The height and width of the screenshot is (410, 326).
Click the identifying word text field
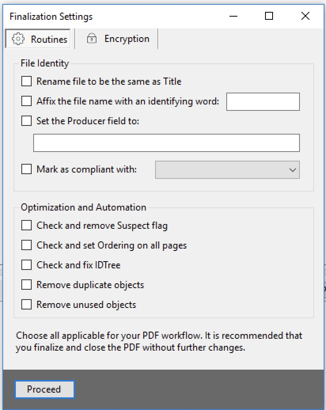263,102
